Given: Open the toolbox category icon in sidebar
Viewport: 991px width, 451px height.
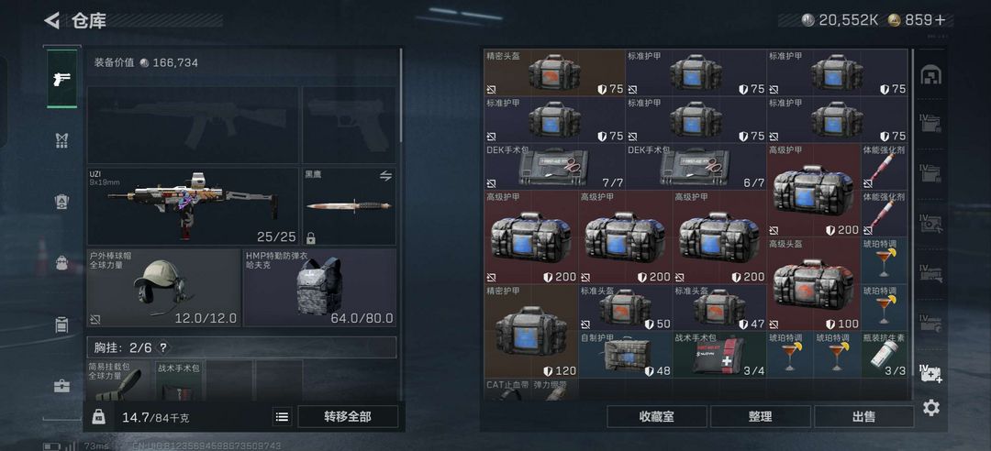Looking at the screenshot, I should coord(62,386).
